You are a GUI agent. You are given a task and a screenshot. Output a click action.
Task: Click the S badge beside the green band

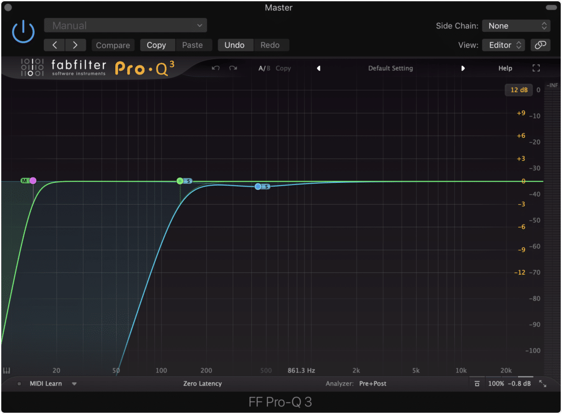[x=188, y=181]
